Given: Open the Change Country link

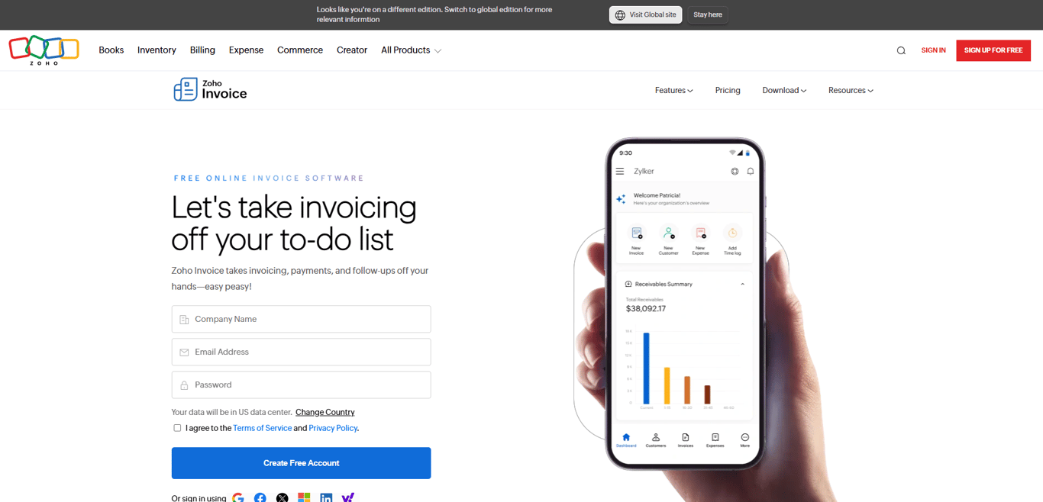Looking at the screenshot, I should pos(325,412).
